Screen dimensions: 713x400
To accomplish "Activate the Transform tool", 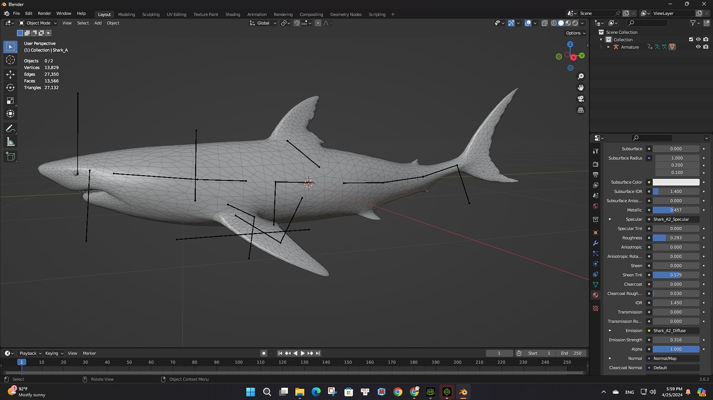I will pyautogui.click(x=10, y=114).
